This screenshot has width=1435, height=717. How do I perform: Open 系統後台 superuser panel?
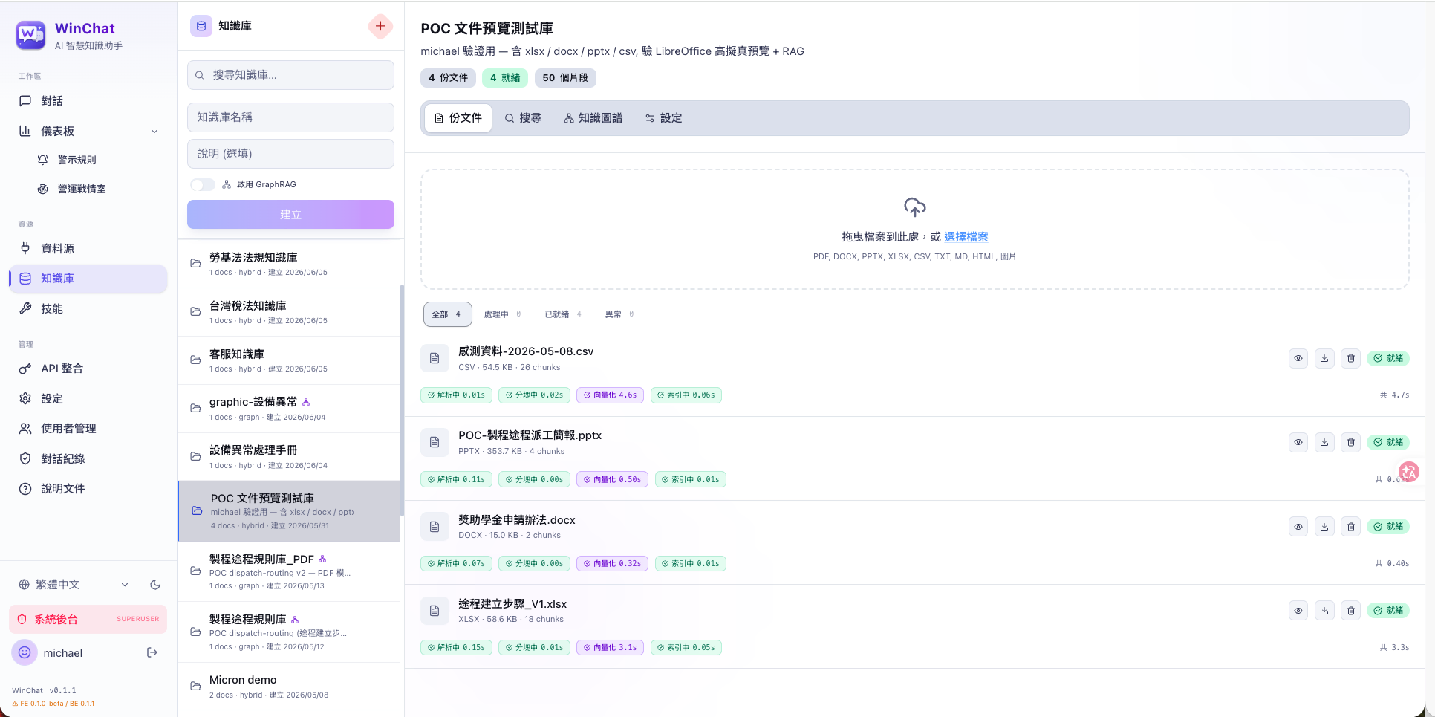[88, 619]
